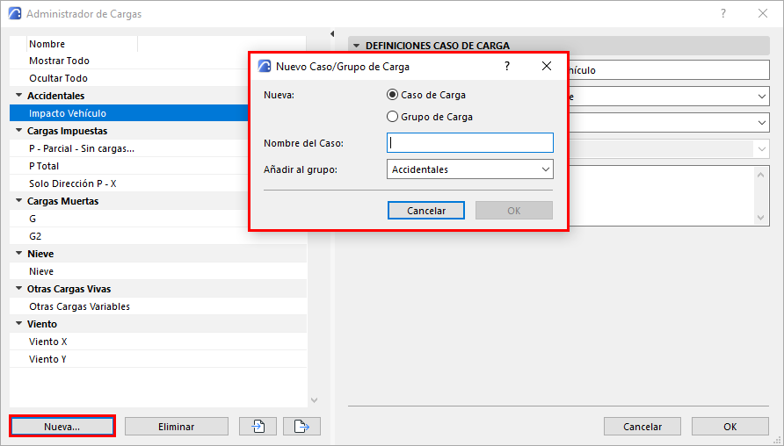Open help in the Nuevo Caso/Grupo dialog
The width and height of the screenshot is (784, 446).
tap(506, 66)
